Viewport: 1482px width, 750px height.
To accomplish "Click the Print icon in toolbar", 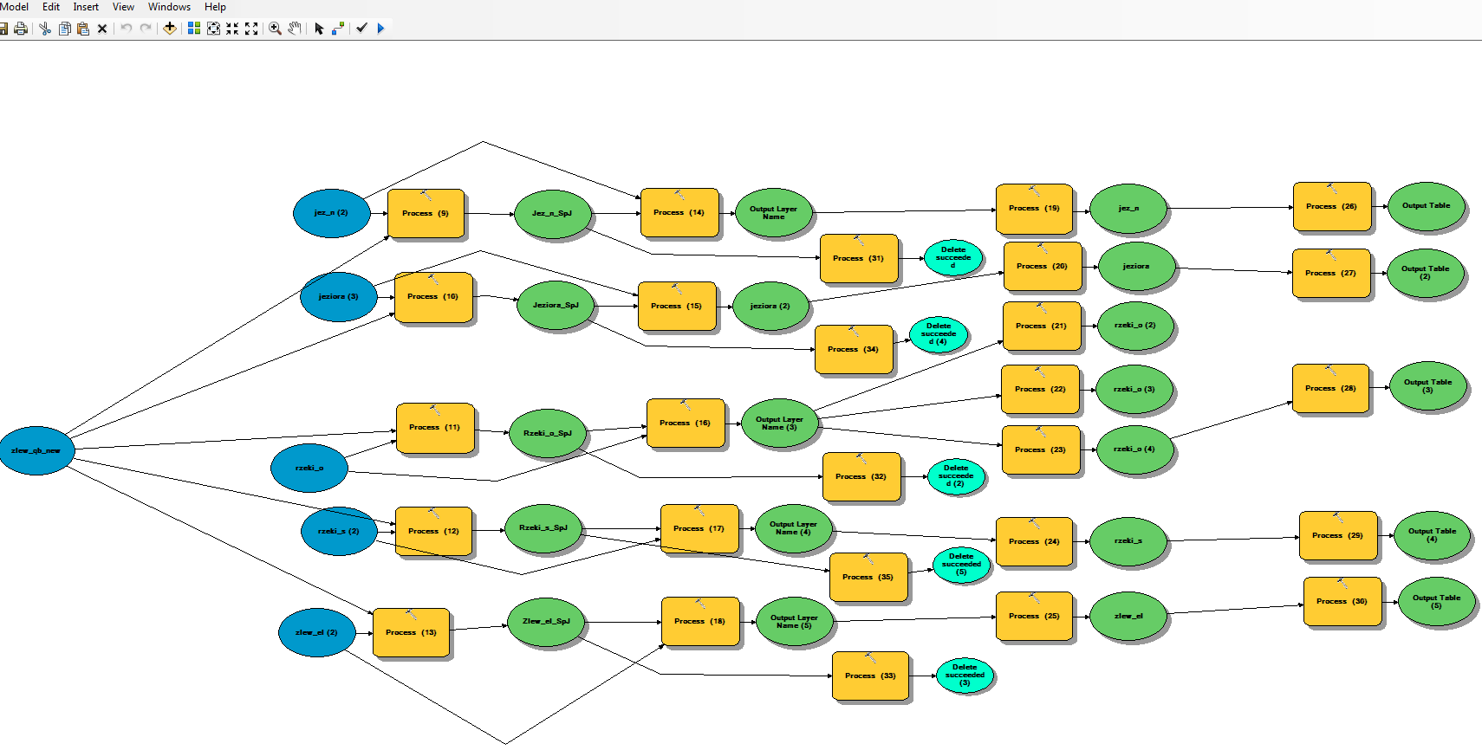I will click(x=21, y=29).
